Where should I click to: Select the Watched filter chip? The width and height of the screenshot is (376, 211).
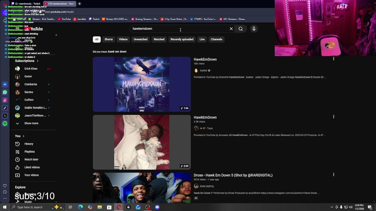[159, 39]
